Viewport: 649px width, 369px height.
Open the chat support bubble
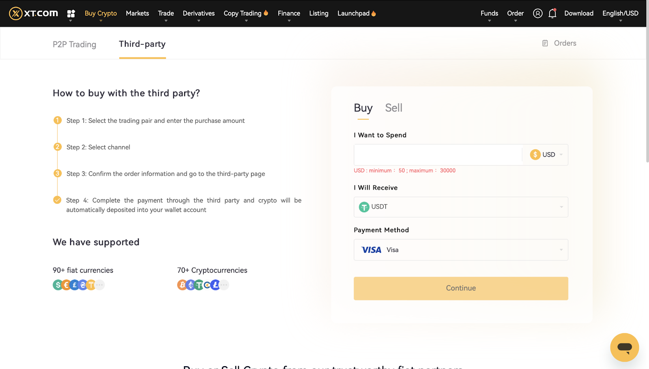[624, 347]
